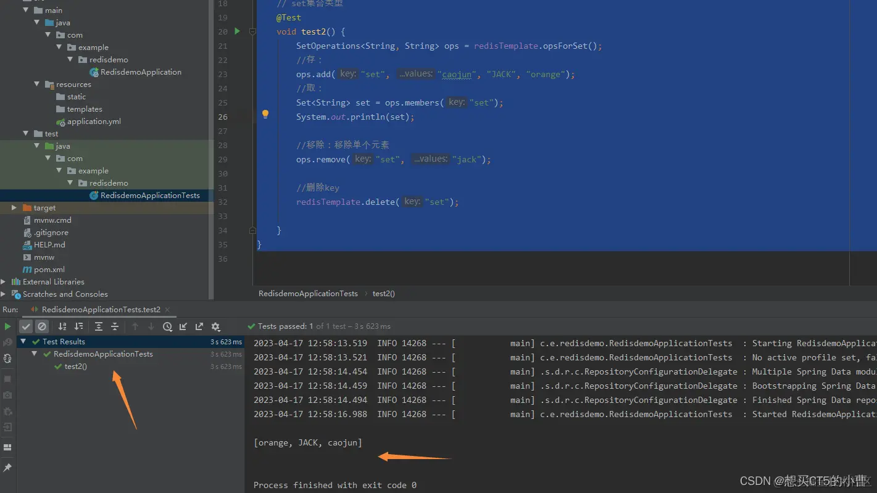The height and width of the screenshot is (493, 877).
Task: Select .gitignore file
Action: (x=51, y=232)
